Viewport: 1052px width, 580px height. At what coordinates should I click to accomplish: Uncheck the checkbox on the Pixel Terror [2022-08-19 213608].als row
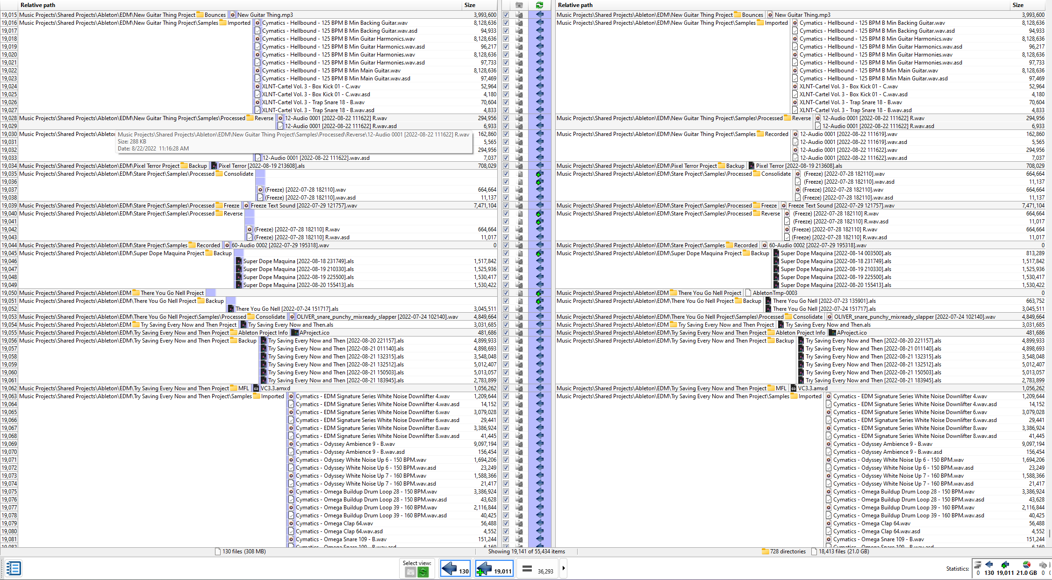point(506,165)
